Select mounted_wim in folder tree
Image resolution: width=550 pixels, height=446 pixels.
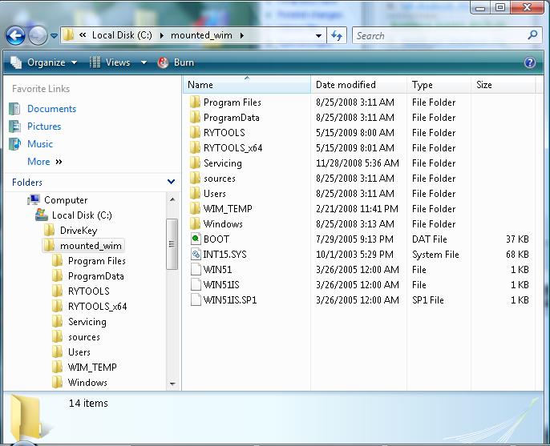91,246
